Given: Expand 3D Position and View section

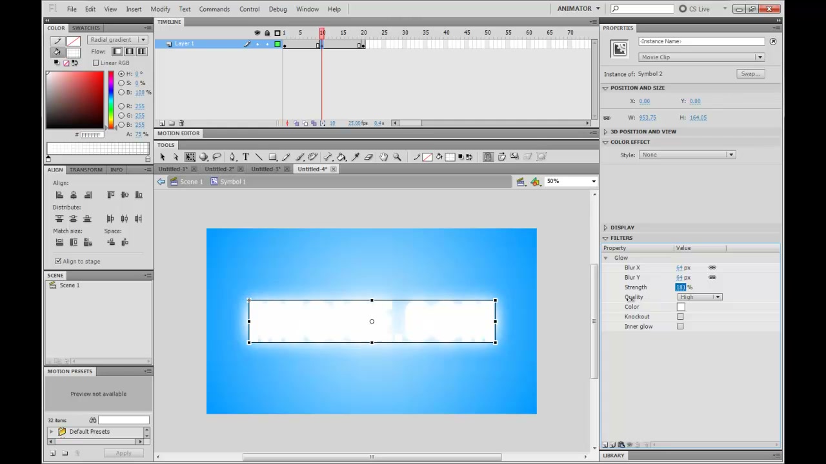Looking at the screenshot, I should (605, 131).
